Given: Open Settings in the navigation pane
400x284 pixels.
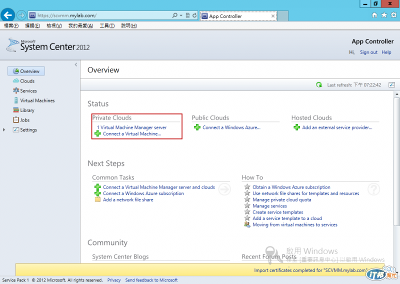Looking at the screenshot, I should tap(25, 129).
